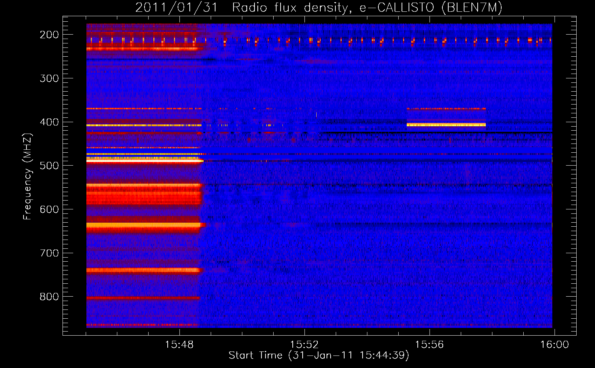Image resolution: width=595 pixels, height=368 pixels.
Task: Click the 15:48 time tick label
Action: point(179,345)
